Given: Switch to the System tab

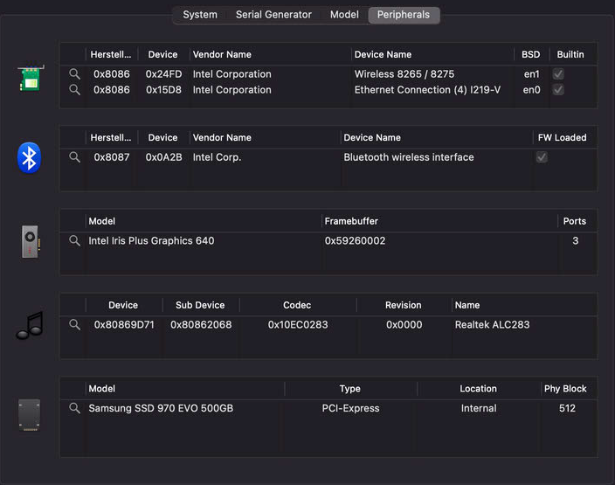Looking at the screenshot, I should coord(200,15).
